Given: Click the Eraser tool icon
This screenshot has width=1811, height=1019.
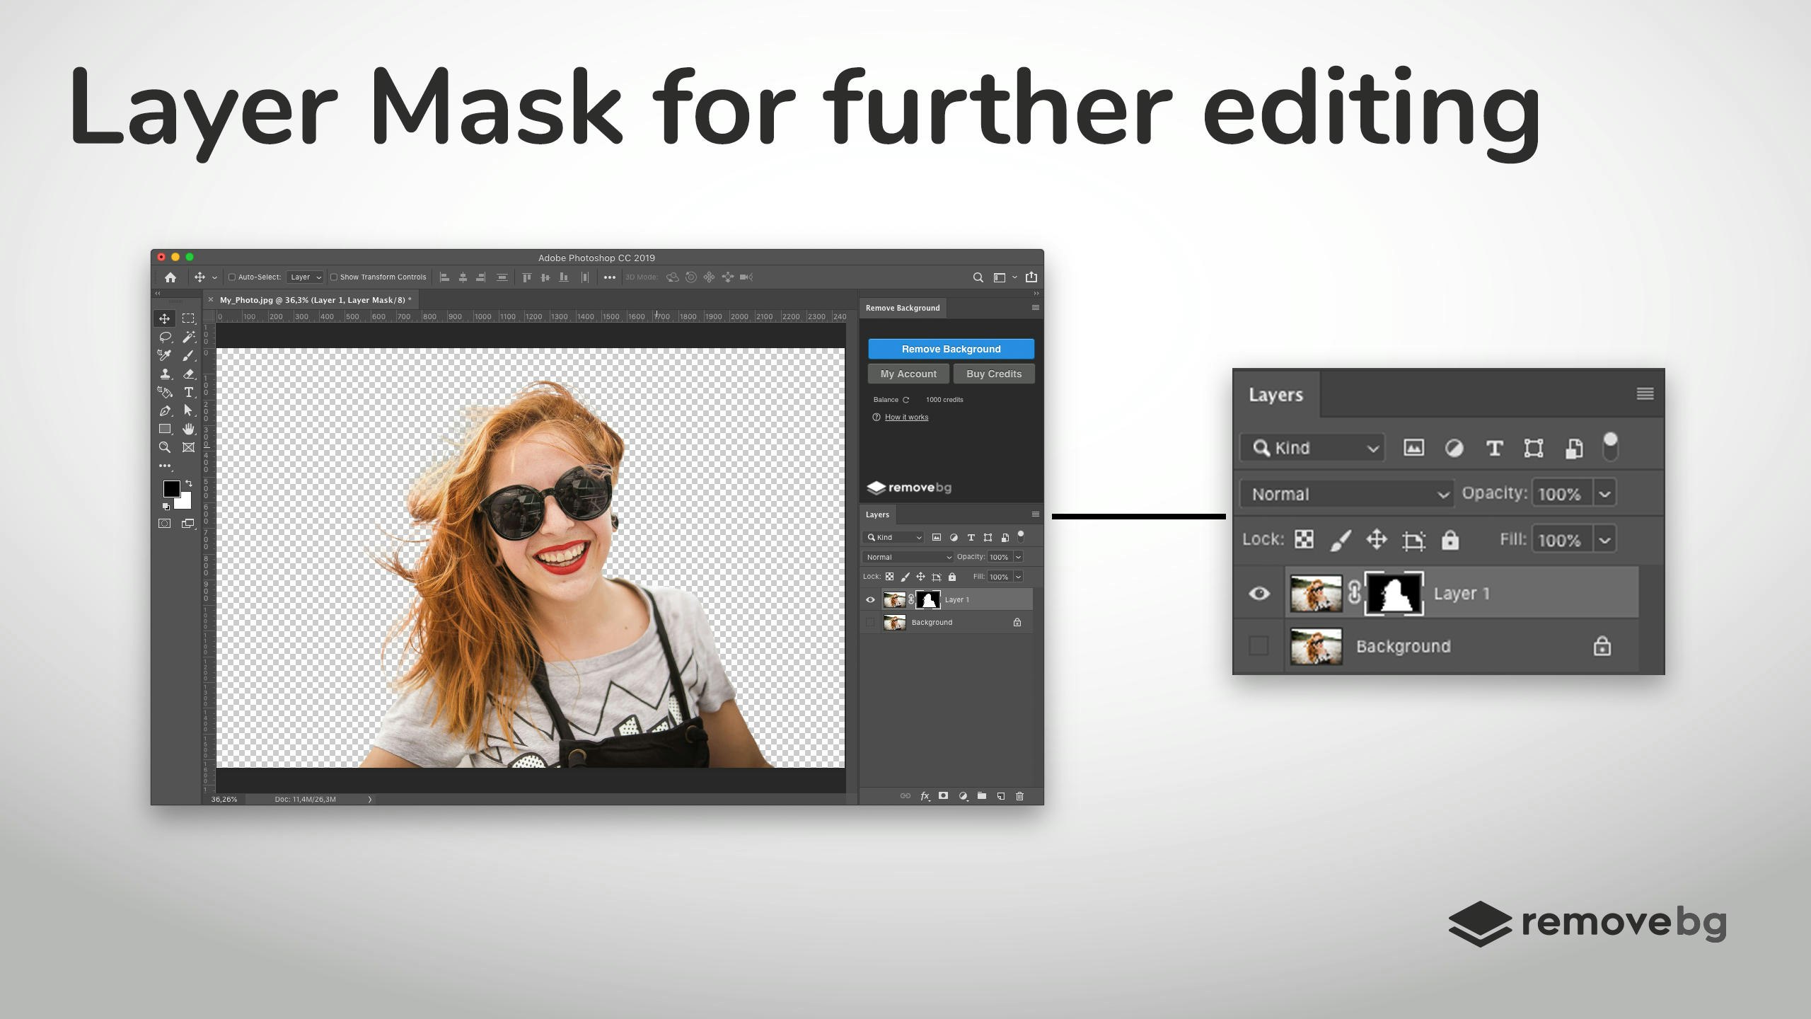Looking at the screenshot, I should (188, 374).
